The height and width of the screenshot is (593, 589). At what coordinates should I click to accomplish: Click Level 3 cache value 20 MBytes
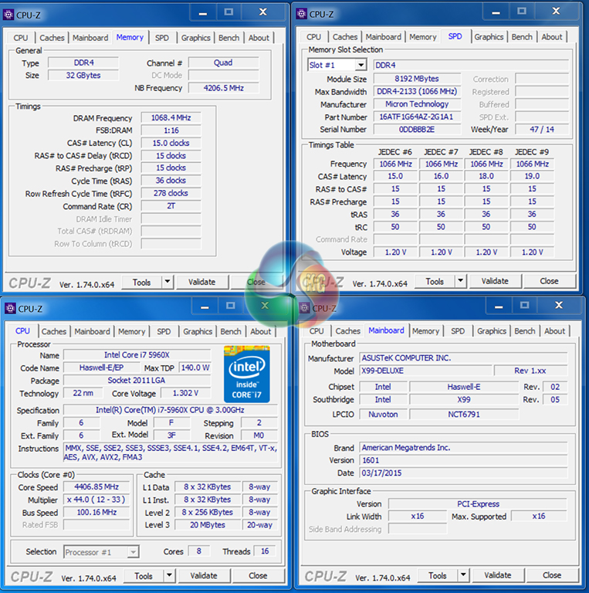208,525
